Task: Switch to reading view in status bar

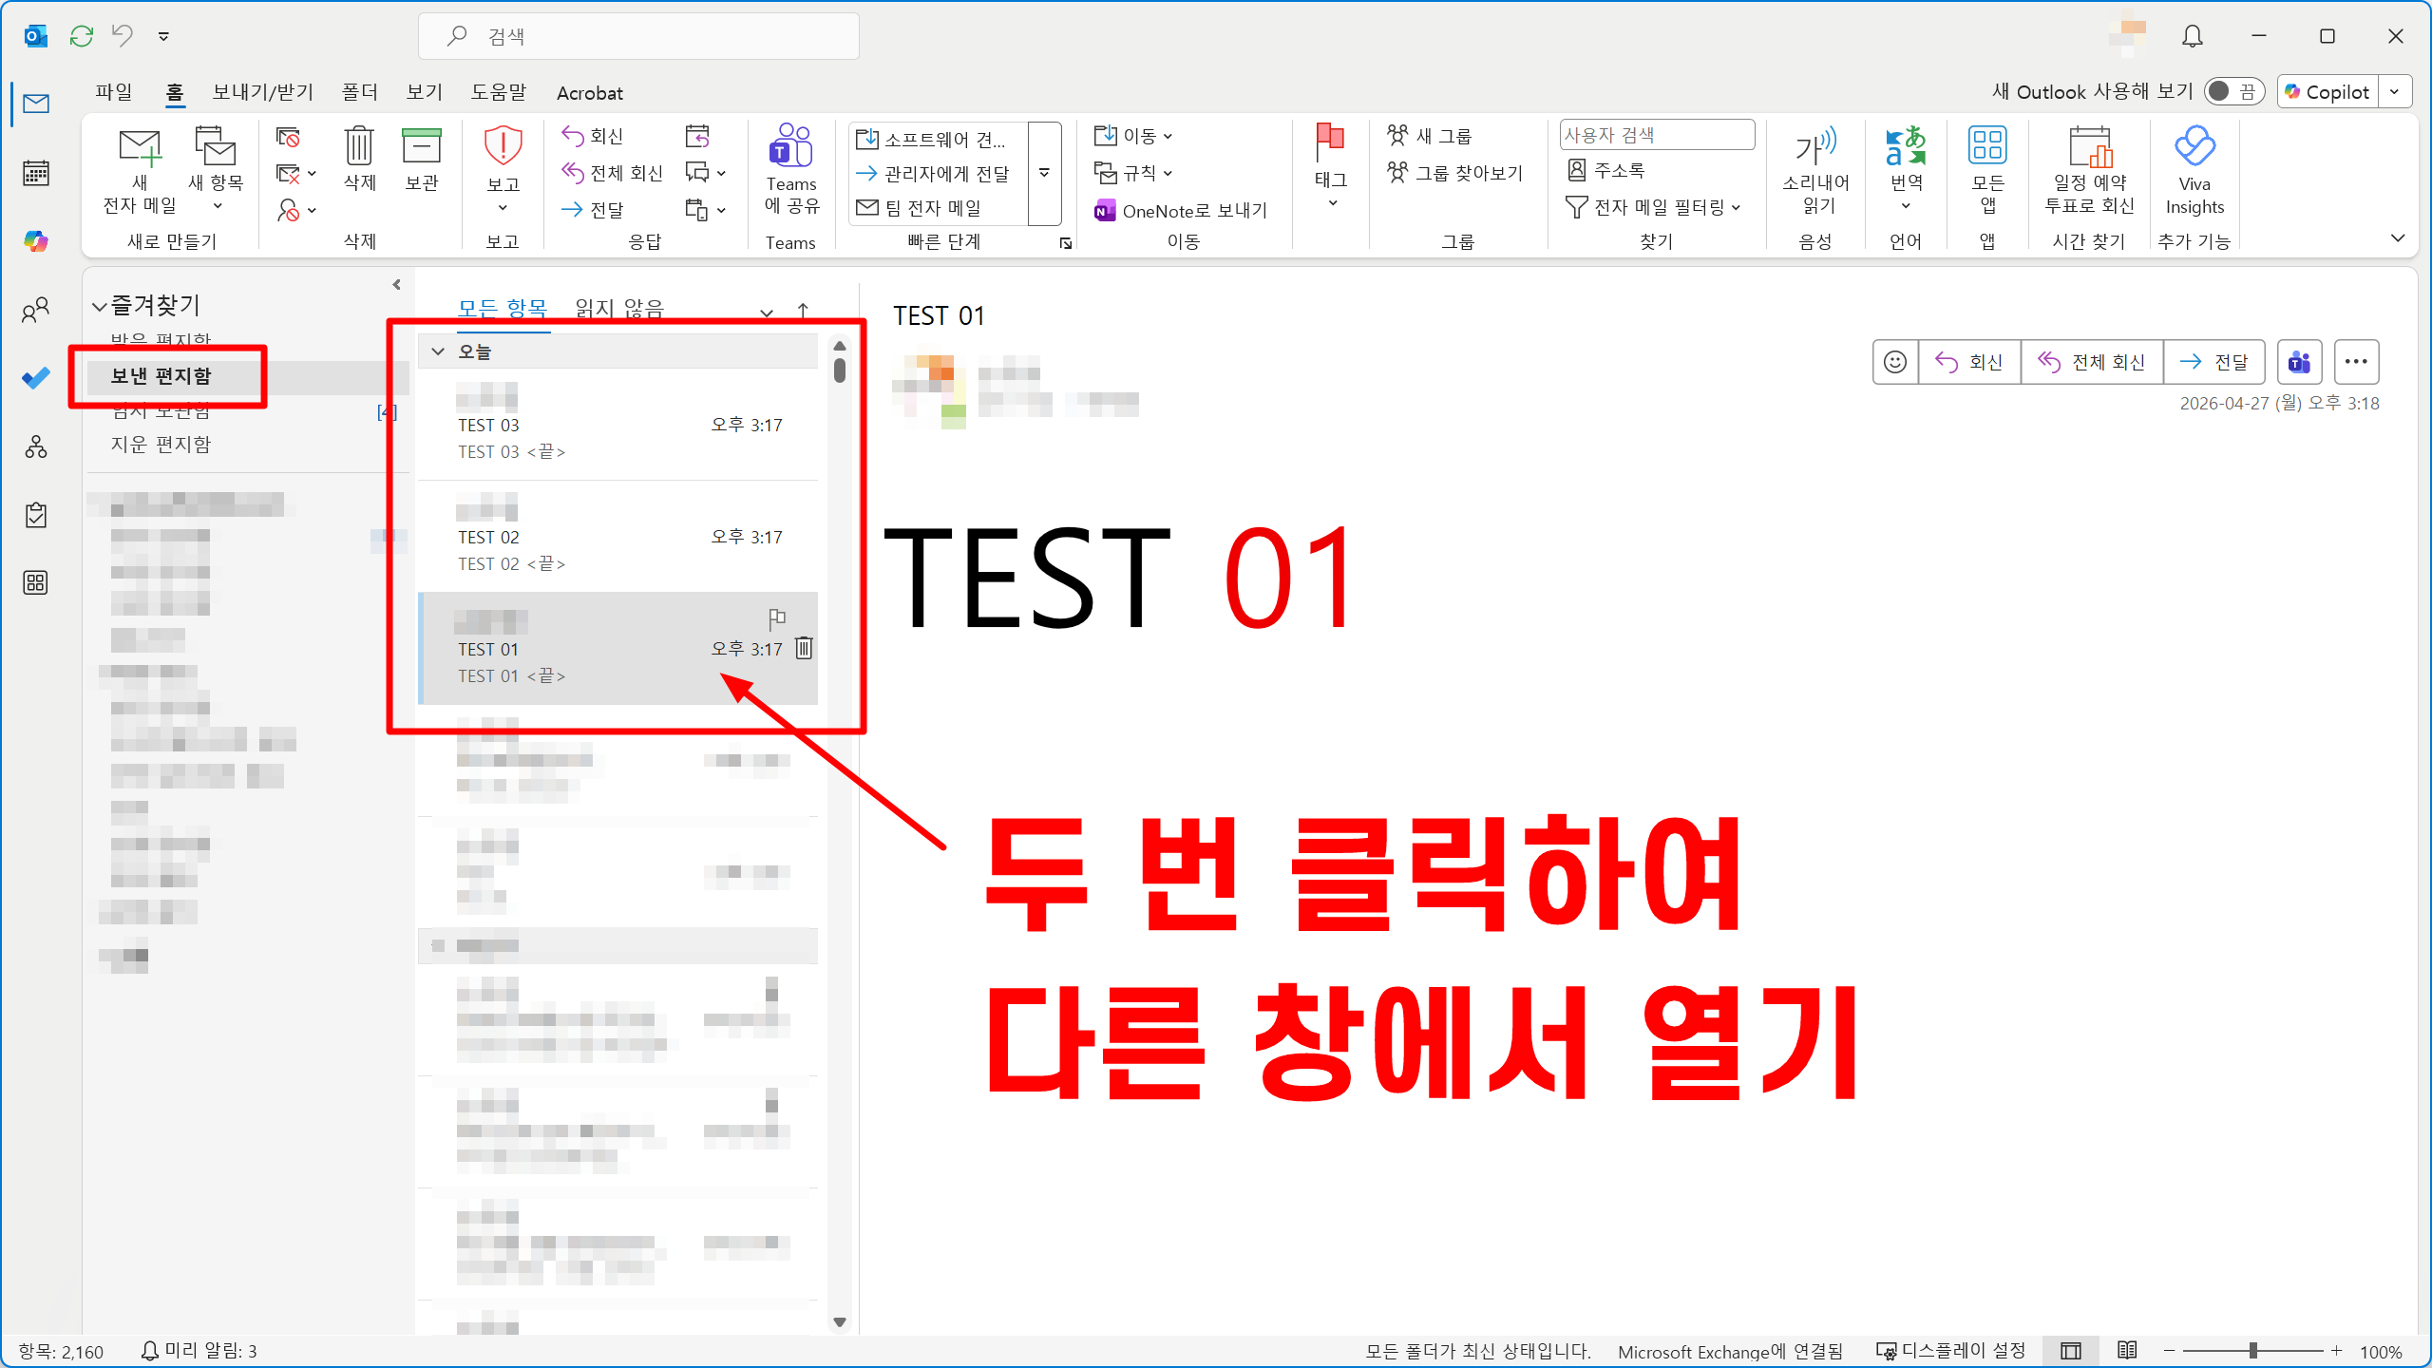Action: [x=2127, y=1350]
